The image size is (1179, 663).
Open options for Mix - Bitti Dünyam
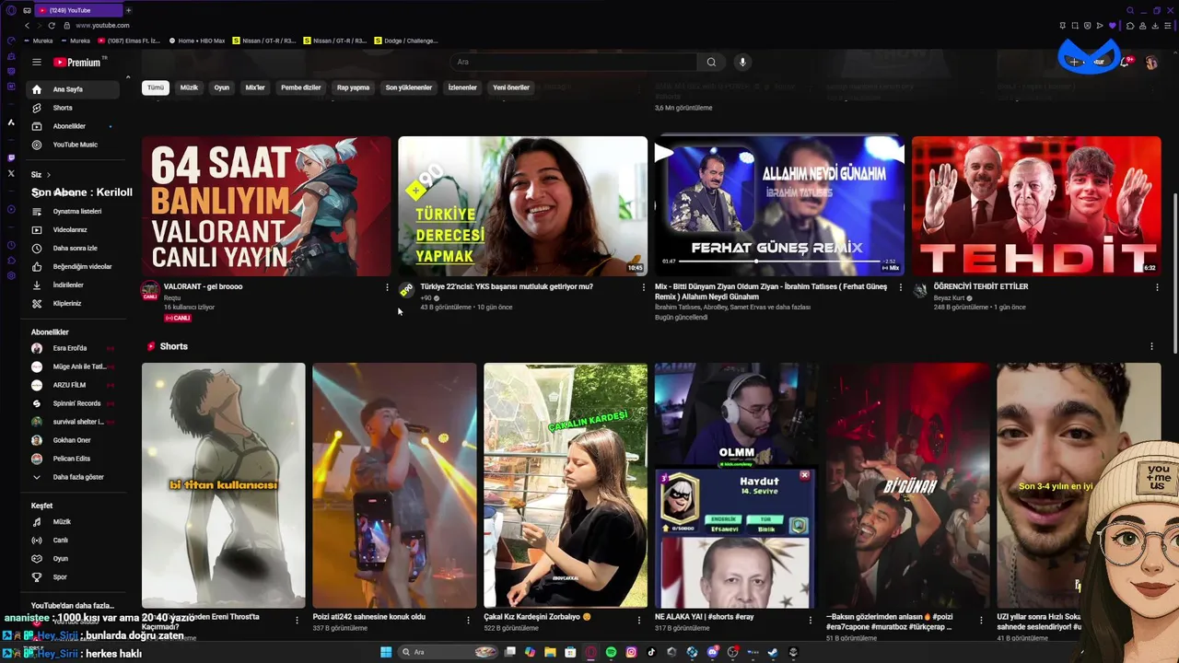pos(901,287)
